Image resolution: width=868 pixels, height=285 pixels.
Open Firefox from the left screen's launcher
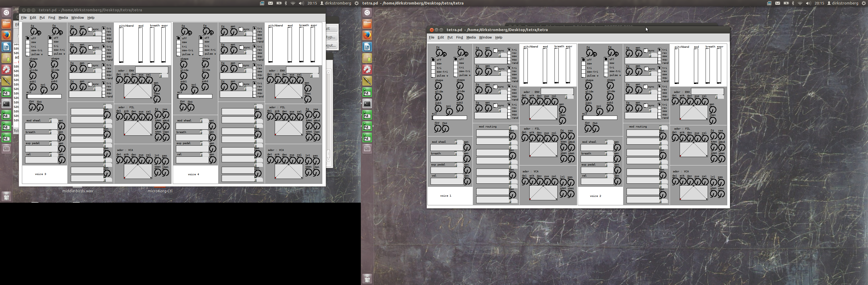pyautogui.click(x=6, y=35)
